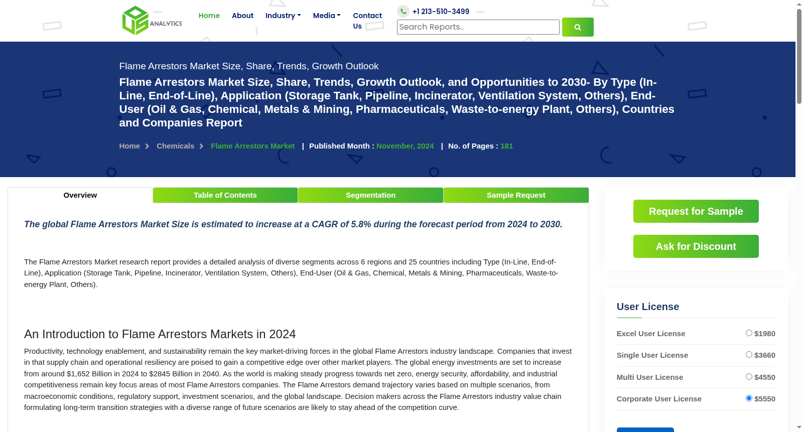
Task: Open the About nav link
Action: coord(242,16)
